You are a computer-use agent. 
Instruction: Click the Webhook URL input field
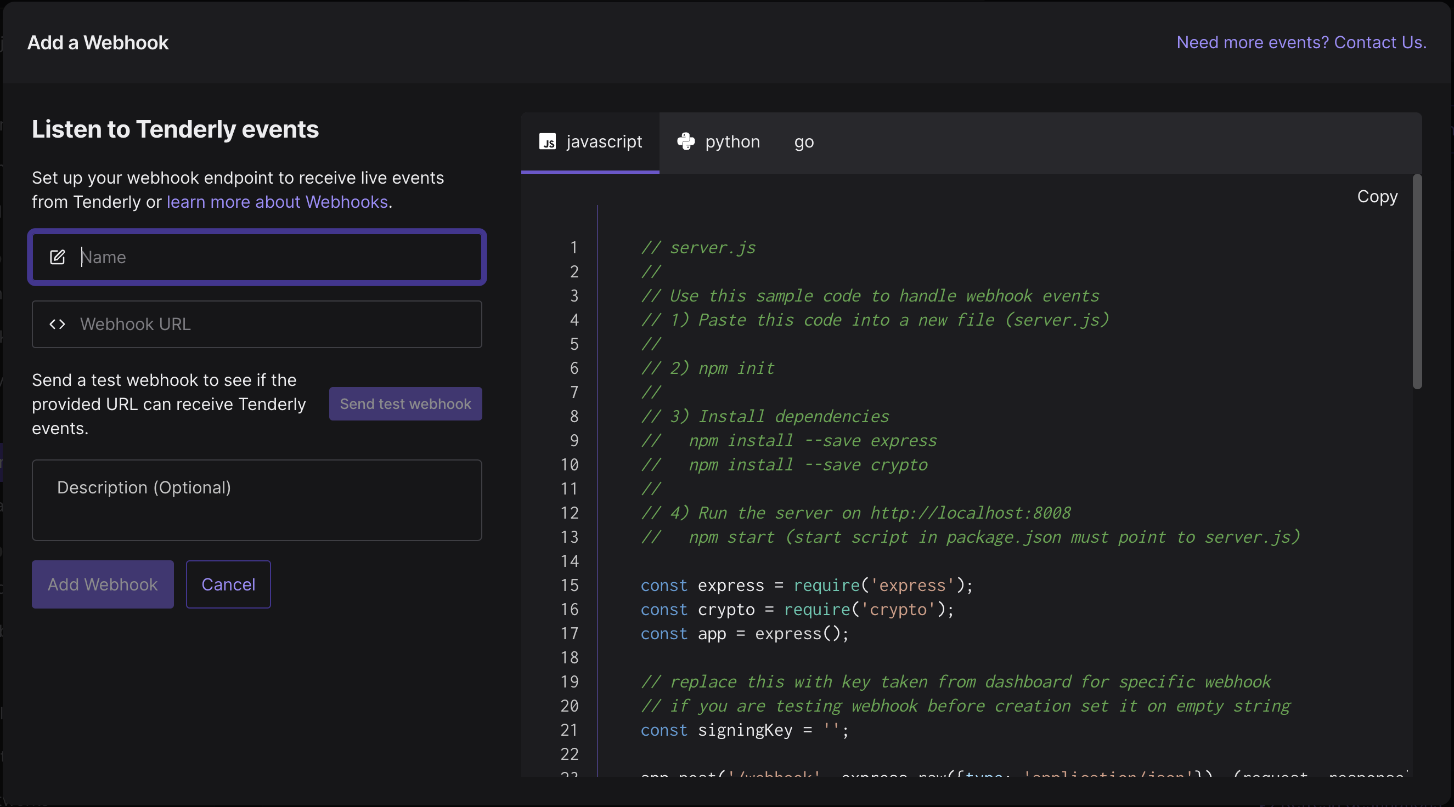point(257,323)
